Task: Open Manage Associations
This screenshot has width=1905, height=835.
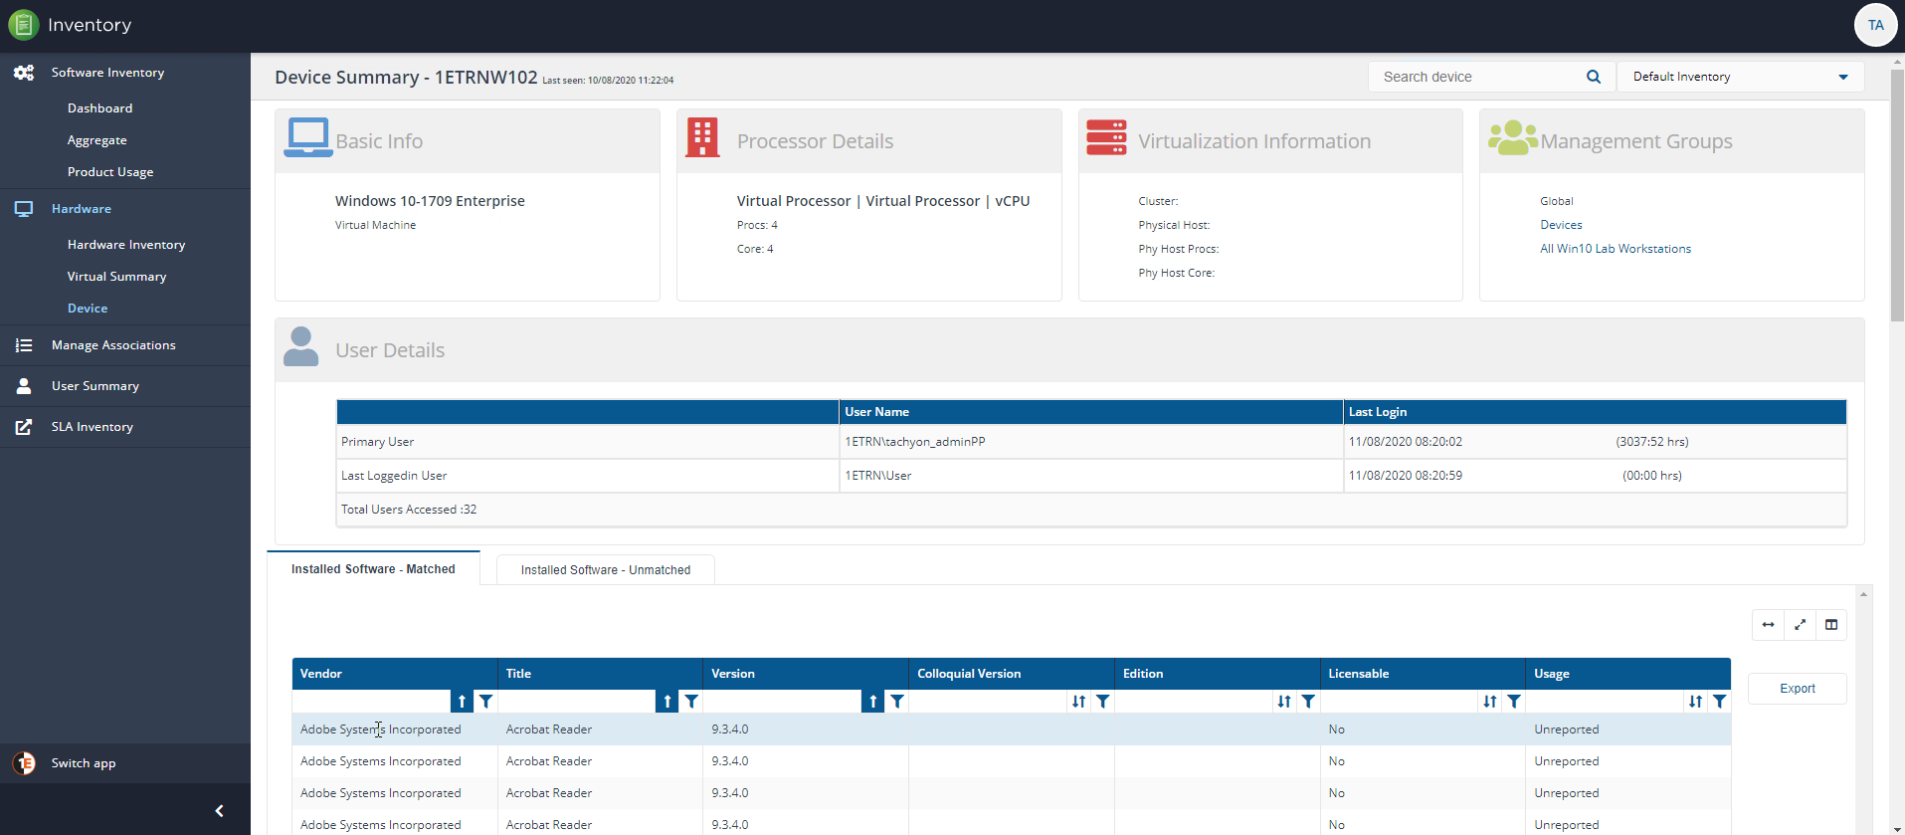Action: coord(113,345)
